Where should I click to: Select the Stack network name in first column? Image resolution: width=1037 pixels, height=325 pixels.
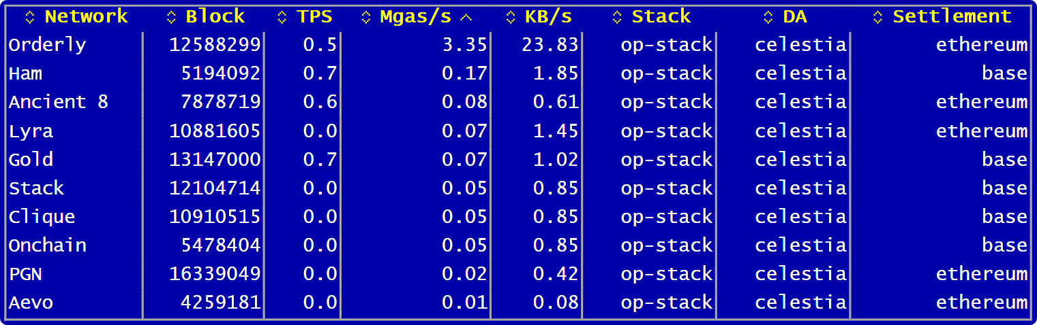tap(37, 188)
